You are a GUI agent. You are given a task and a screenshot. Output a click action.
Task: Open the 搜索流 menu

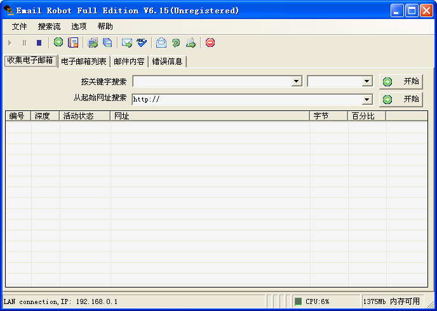(49, 27)
